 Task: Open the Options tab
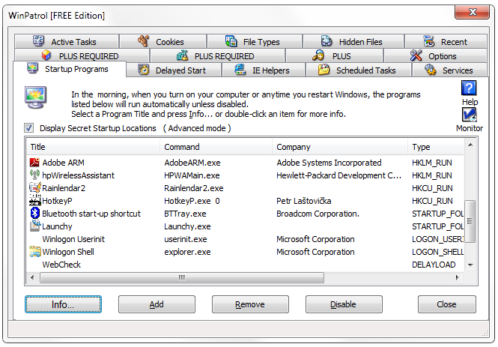[435, 56]
